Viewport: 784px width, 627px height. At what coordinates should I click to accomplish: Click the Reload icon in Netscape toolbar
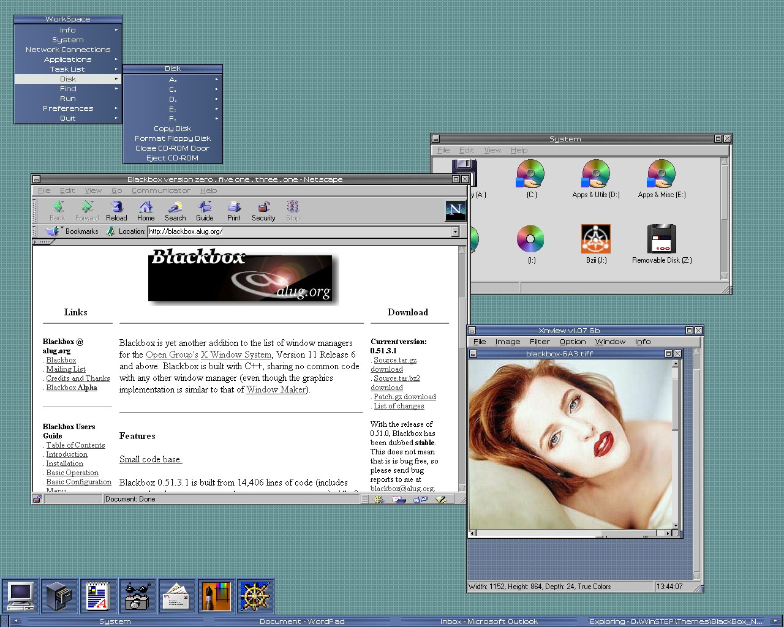116,211
